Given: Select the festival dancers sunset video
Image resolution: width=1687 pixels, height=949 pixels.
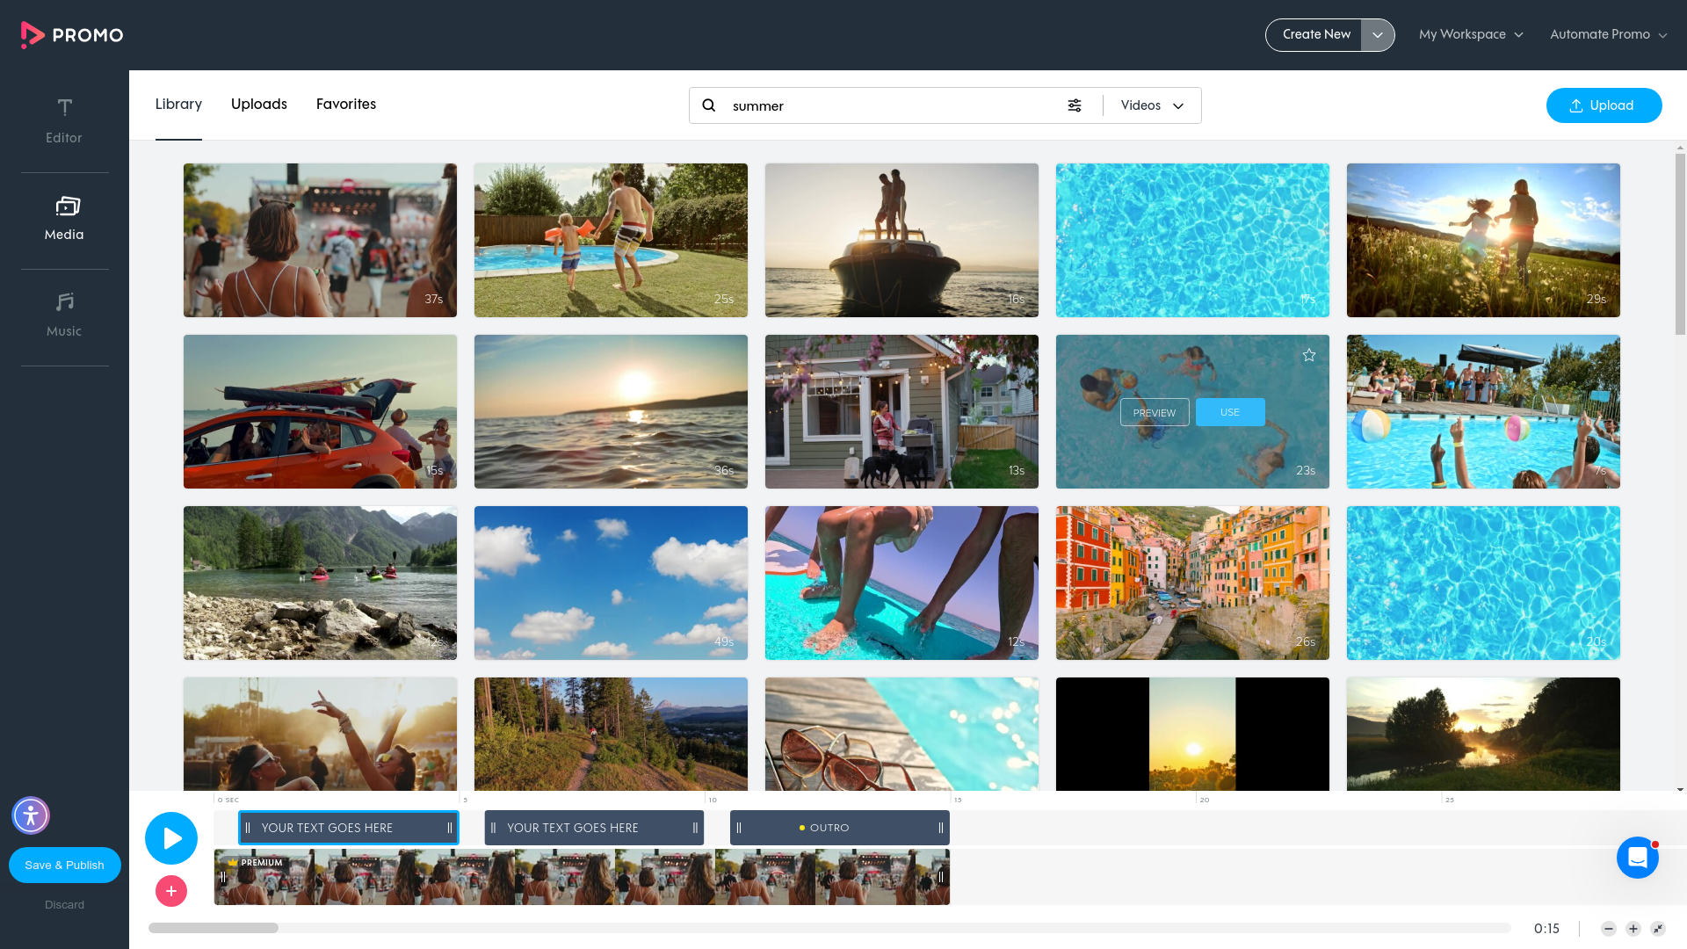Looking at the screenshot, I should click(320, 734).
